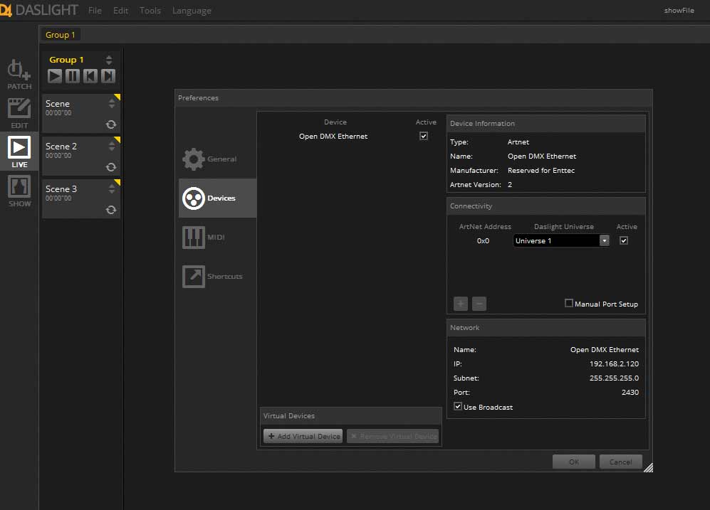Image resolution: width=710 pixels, height=510 pixels.
Task: Enable Manual Port Setup checkbox
Action: click(569, 303)
